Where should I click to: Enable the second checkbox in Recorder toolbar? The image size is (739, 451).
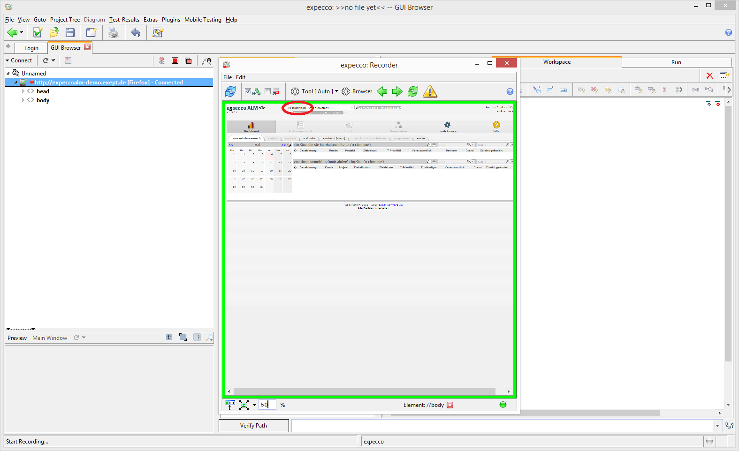click(267, 91)
